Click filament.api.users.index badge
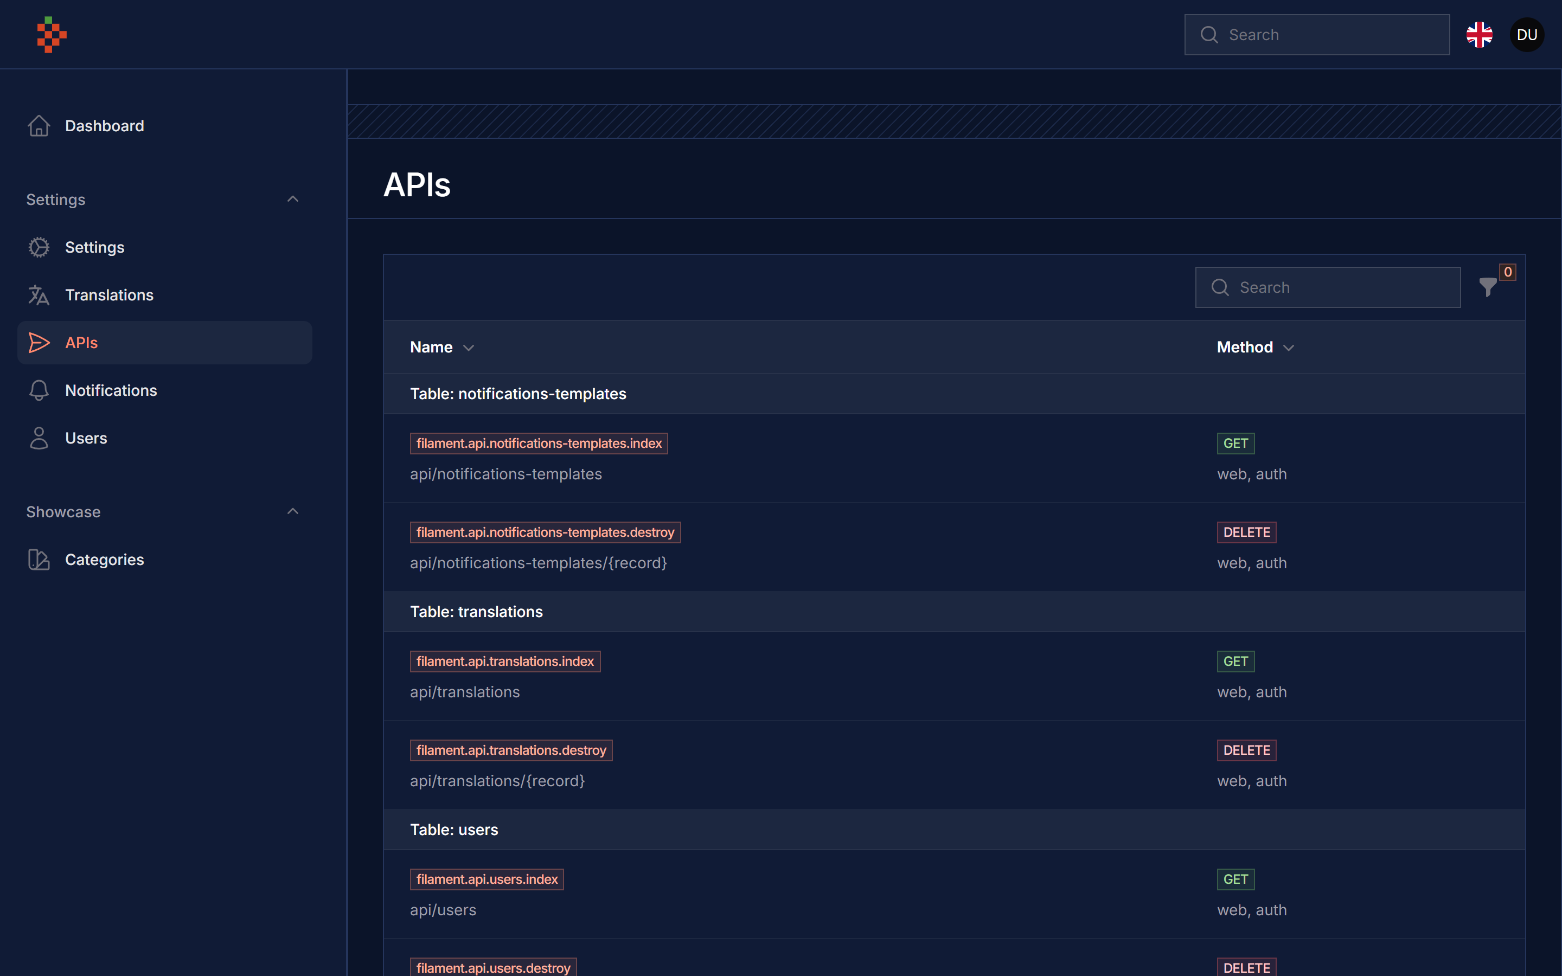 (x=486, y=880)
